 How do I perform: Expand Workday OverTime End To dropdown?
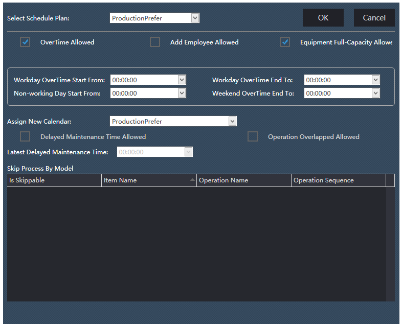(x=376, y=80)
